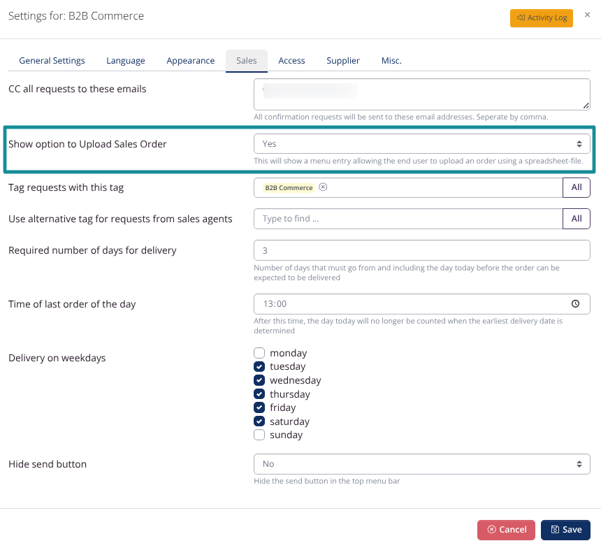Switch to the Access tab
The image size is (601, 550).
pos(291,61)
